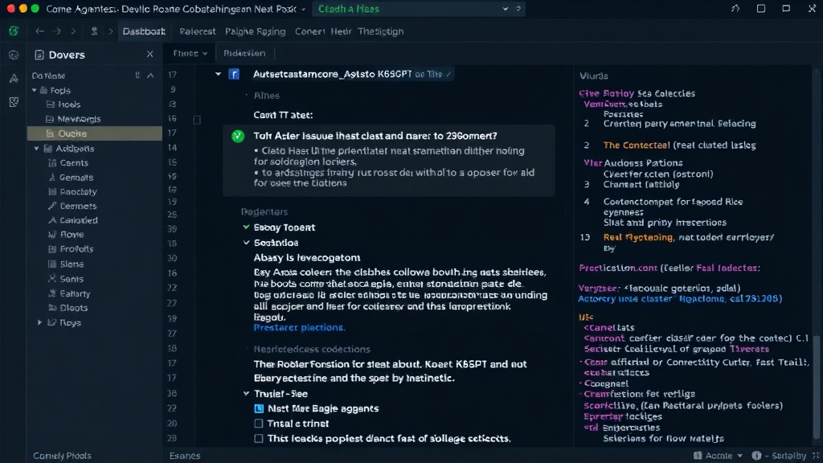Collapse the Ebboy Tooert section
The width and height of the screenshot is (823, 463).
[246, 227]
